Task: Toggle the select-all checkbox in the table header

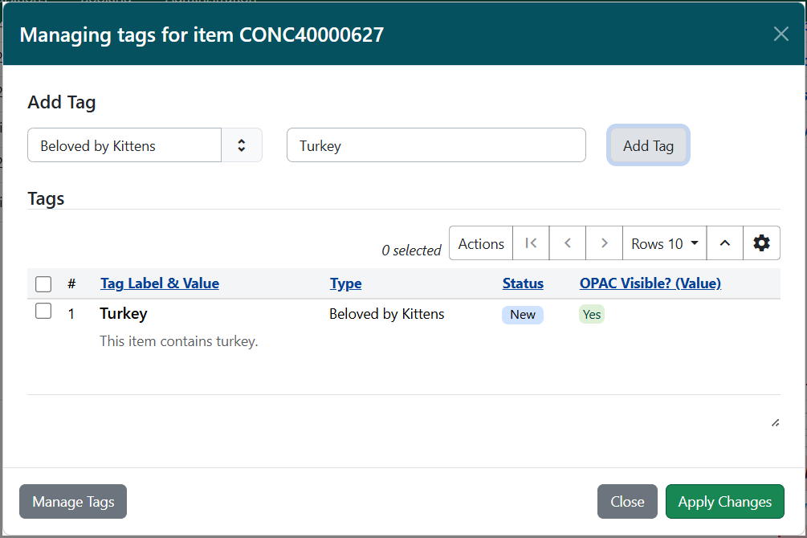Action: pos(43,283)
